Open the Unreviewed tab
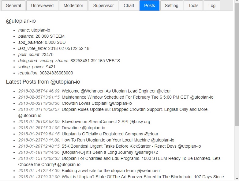Viewport: 239px width, 181px height. pyautogui.click(x=42, y=6)
